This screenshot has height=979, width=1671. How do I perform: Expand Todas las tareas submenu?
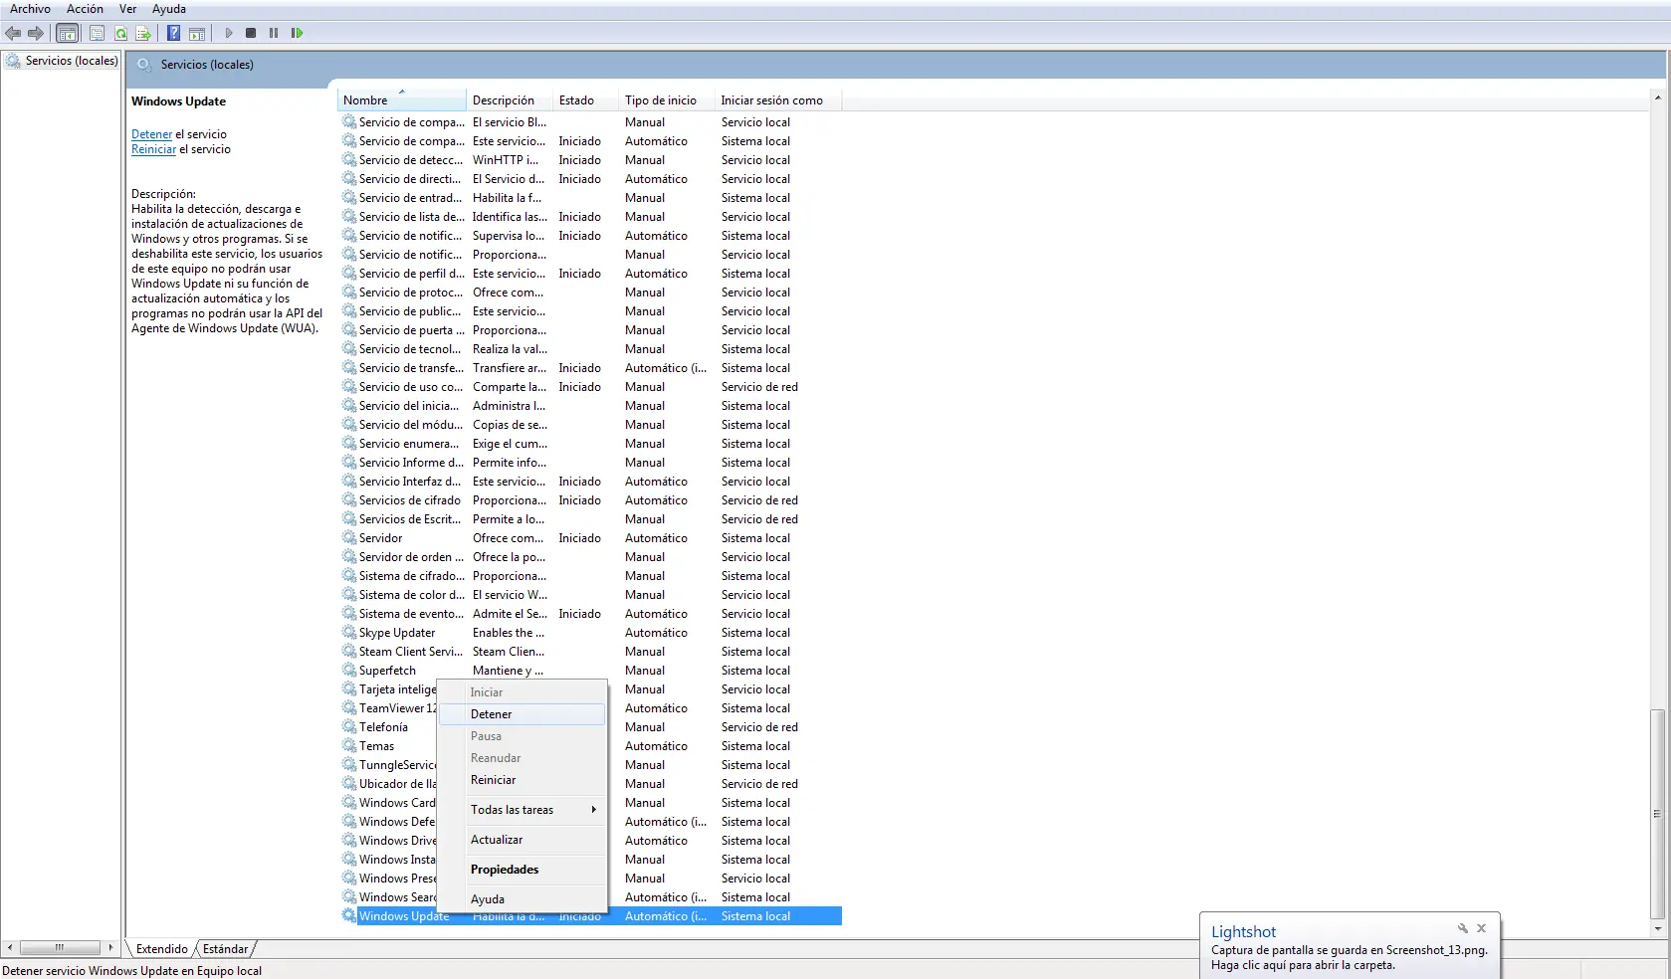522,810
